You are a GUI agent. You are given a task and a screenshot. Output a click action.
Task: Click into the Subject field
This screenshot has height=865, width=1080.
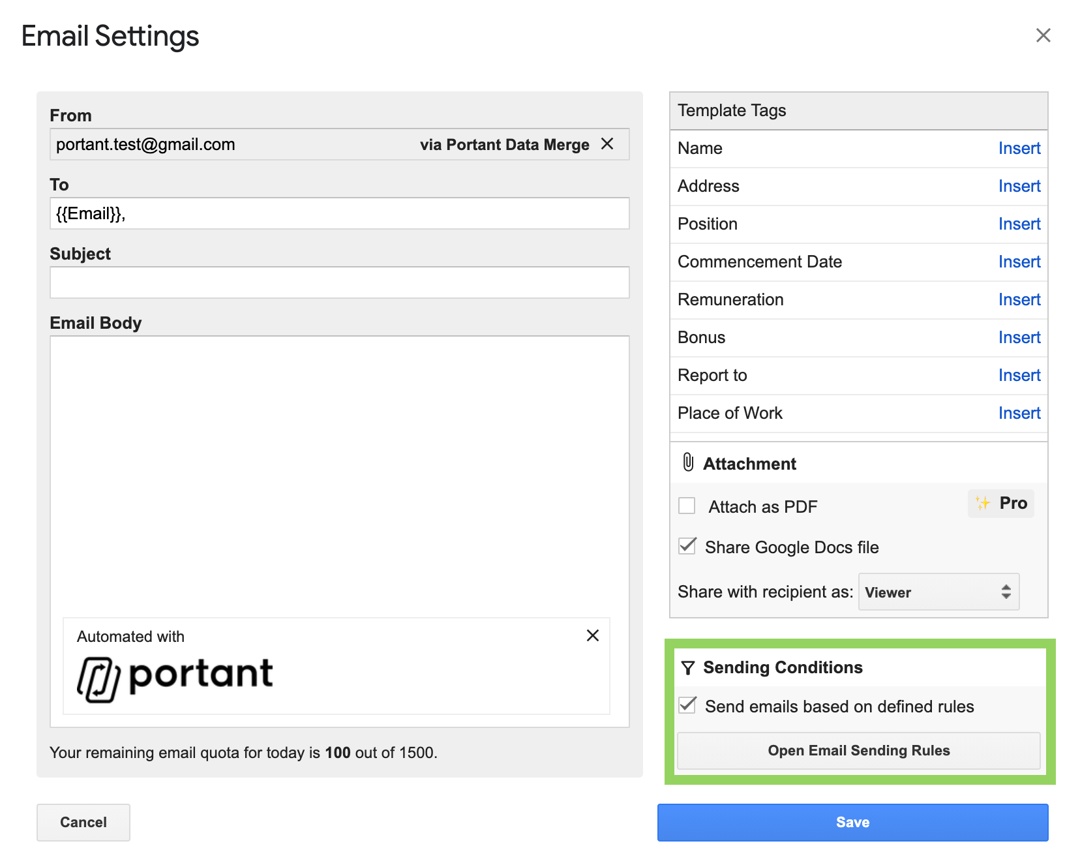point(339,282)
